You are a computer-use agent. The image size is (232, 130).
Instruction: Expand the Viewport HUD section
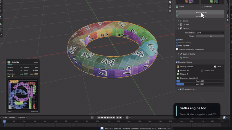pos(178,89)
